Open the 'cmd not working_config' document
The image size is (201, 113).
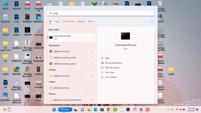(x=69, y=57)
